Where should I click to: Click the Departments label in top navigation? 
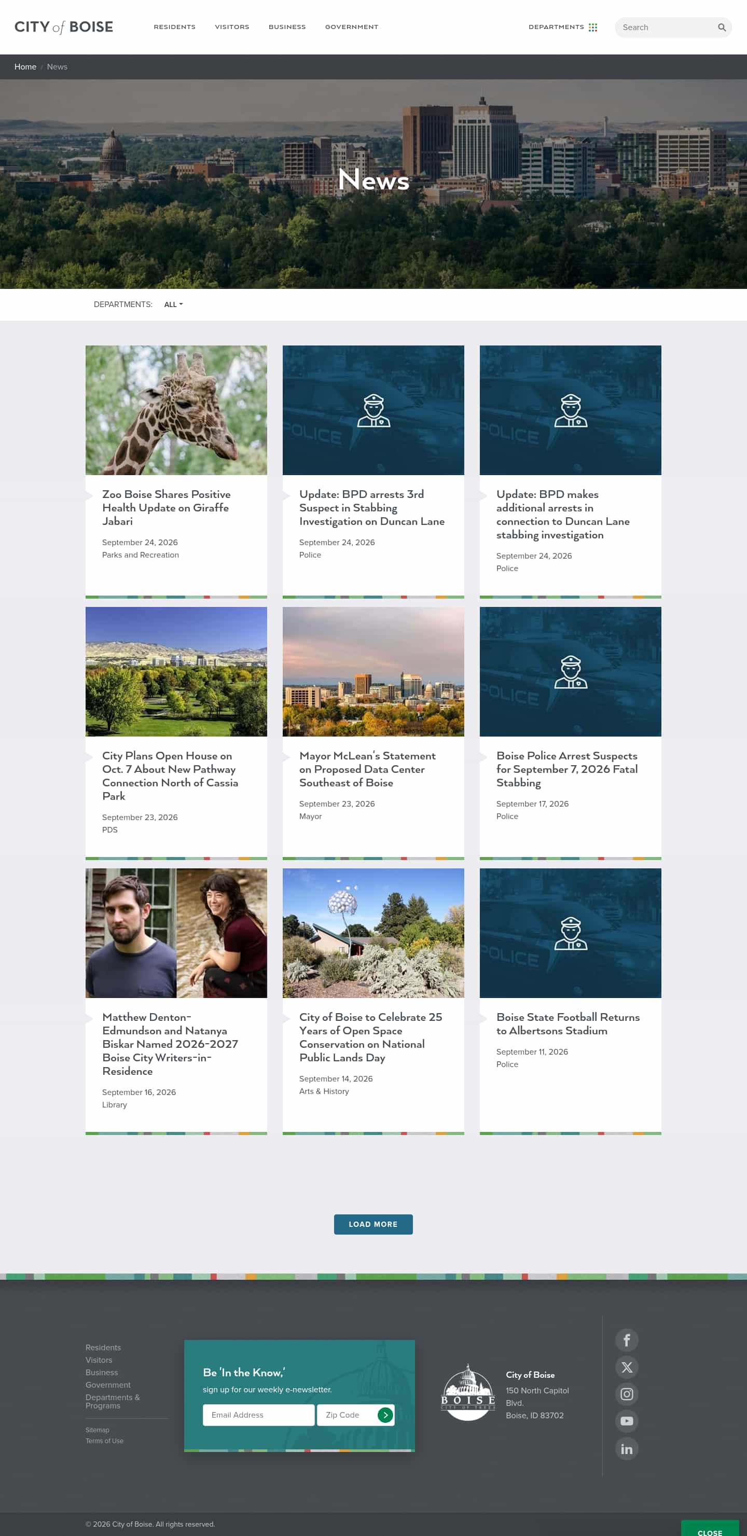tap(556, 27)
